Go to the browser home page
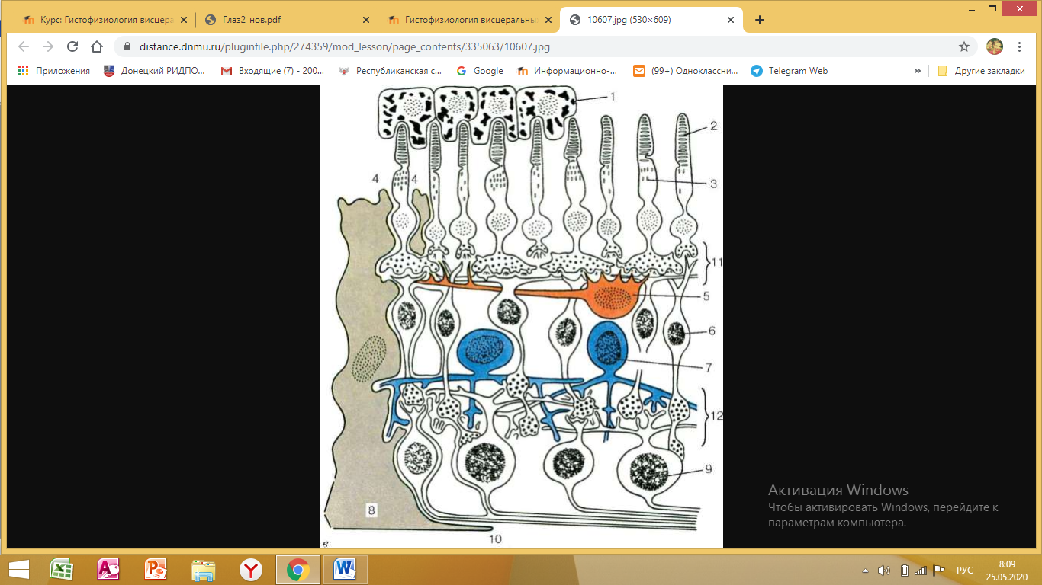 tap(97, 46)
